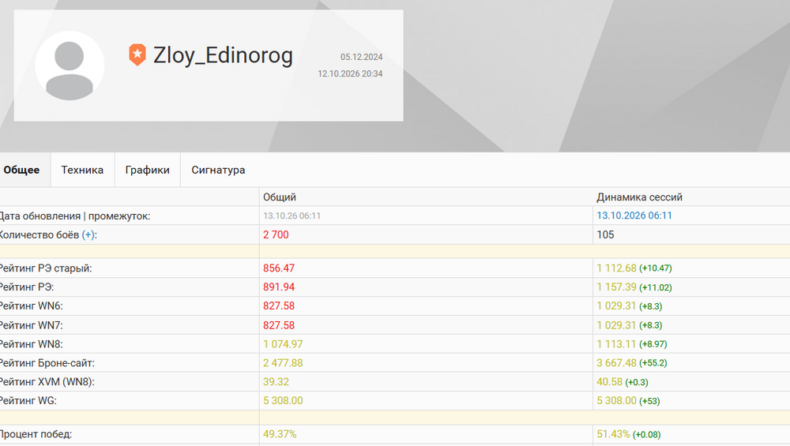Open session date link 13.10.2026 06:11
This screenshot has height=446, width=790.
634,216
